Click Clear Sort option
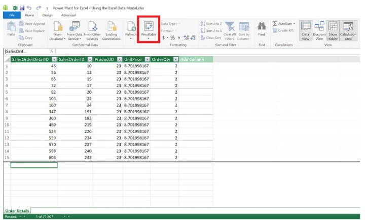 point(211,37)
